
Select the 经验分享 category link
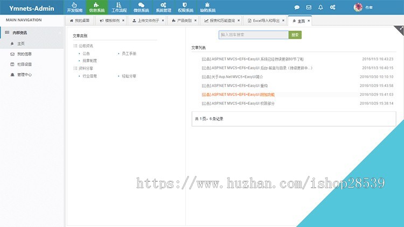pos(129,76)
